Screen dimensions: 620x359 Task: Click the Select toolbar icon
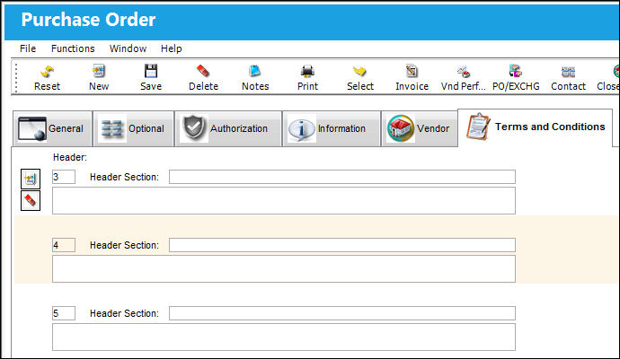click(359, 78)
